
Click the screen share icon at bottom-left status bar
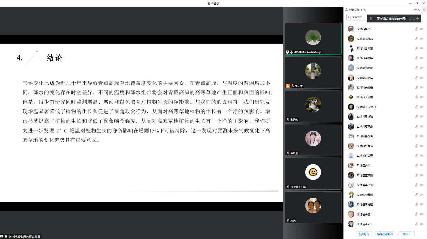click(2, 237)
